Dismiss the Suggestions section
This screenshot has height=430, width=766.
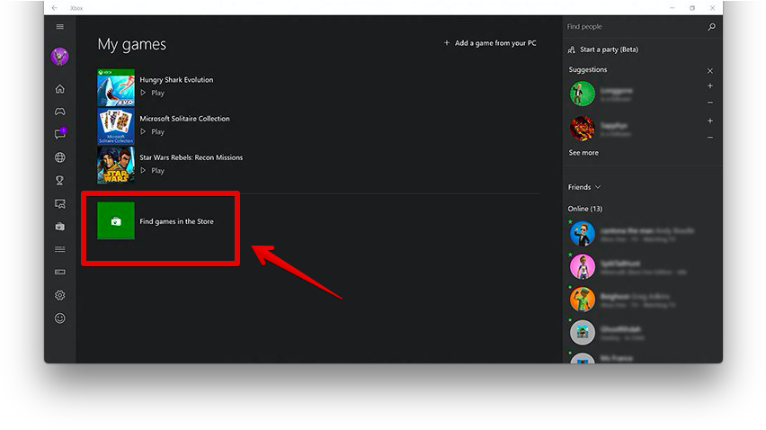coord(710,71)
